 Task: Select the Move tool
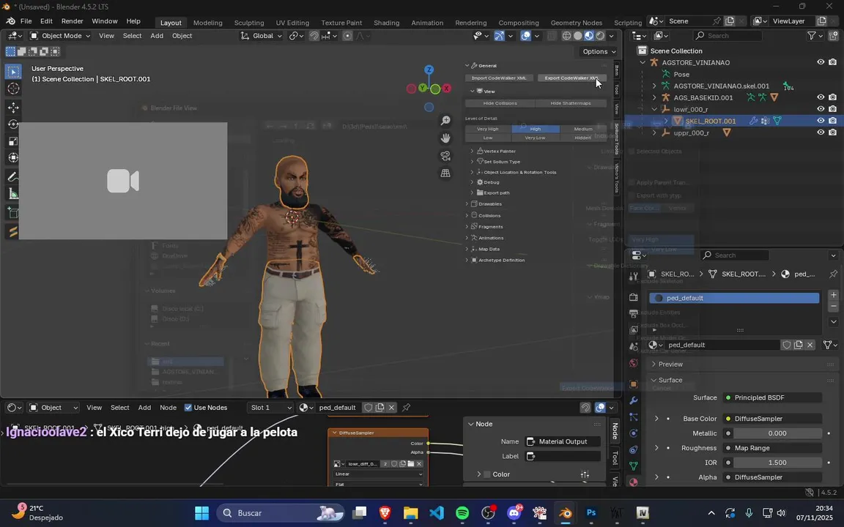click(13, 108)
